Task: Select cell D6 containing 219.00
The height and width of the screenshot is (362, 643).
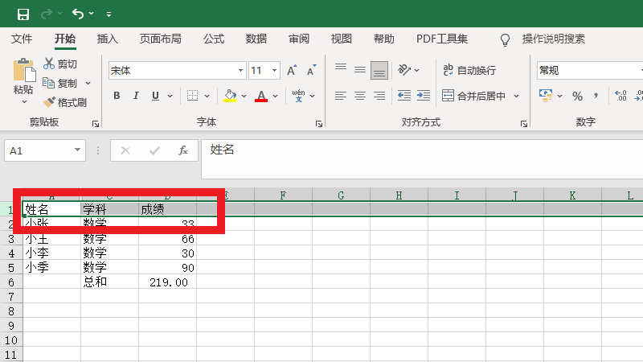Action: [168, 282]
